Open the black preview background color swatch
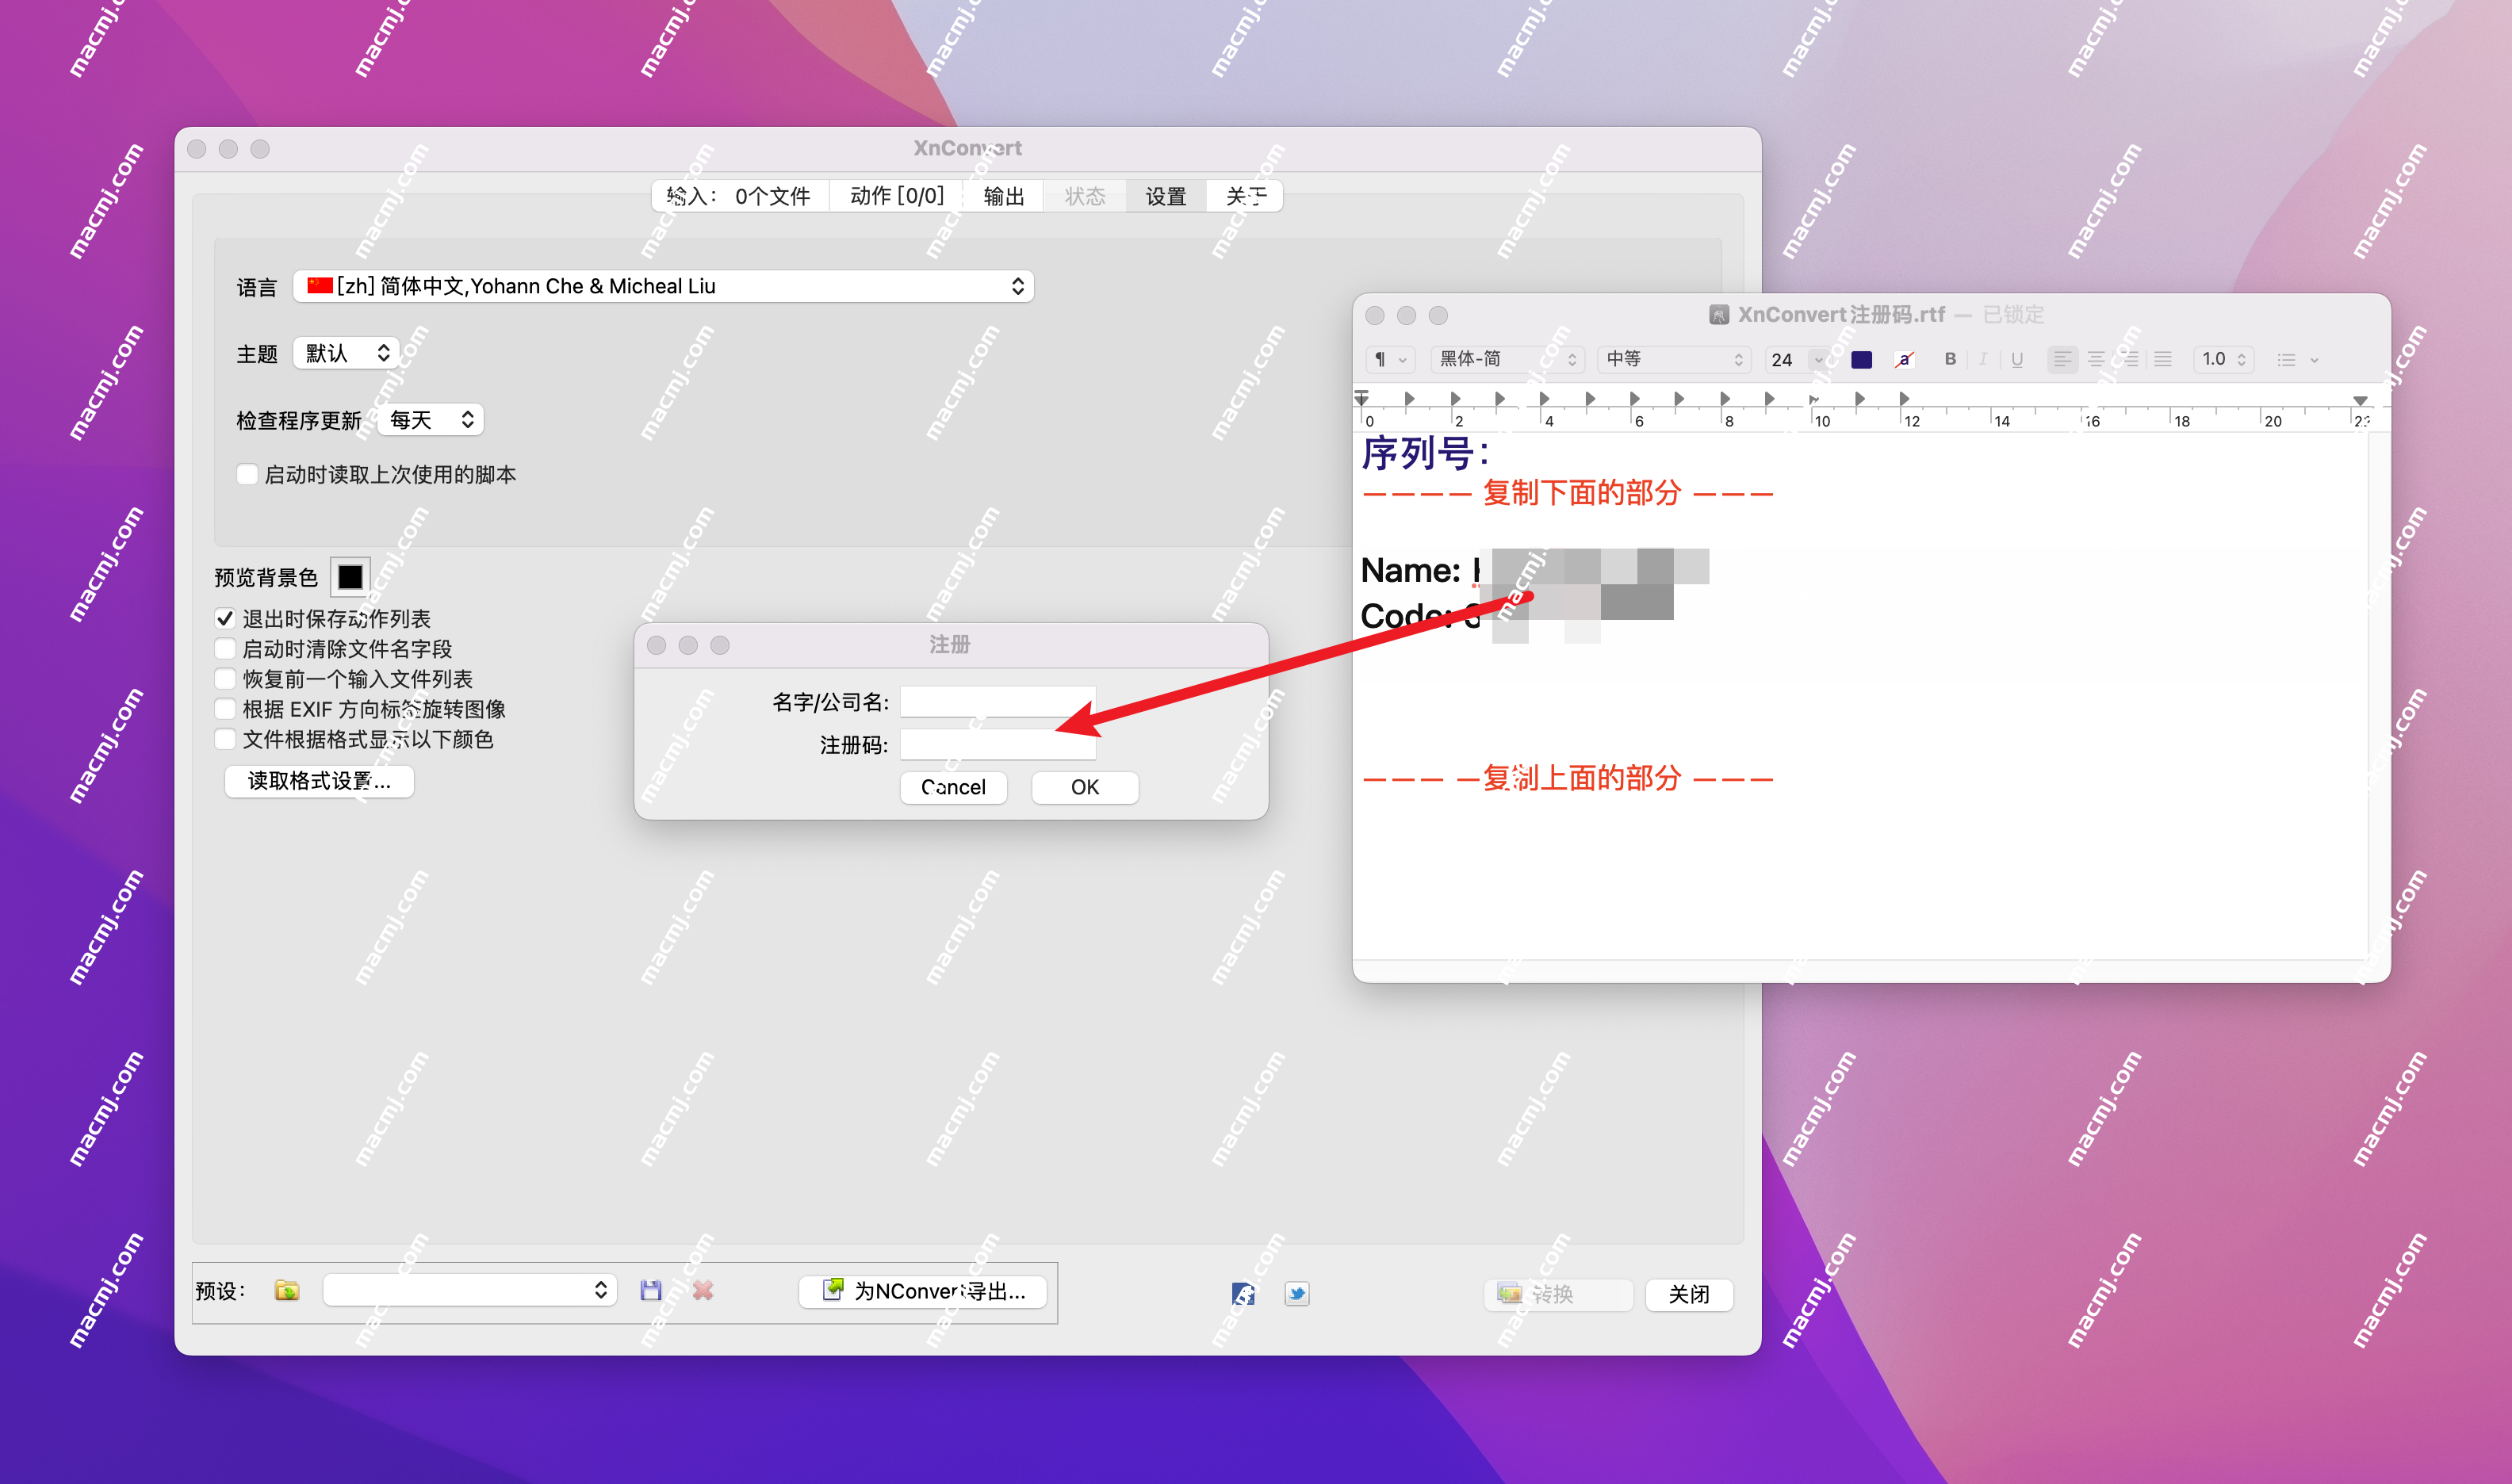 coord(350,577)
